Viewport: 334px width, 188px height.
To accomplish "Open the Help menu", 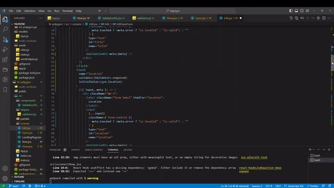I will 79,11.
